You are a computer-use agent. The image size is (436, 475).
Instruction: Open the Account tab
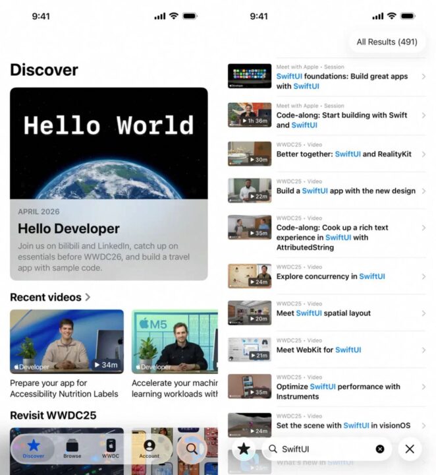tap(149, 449)
